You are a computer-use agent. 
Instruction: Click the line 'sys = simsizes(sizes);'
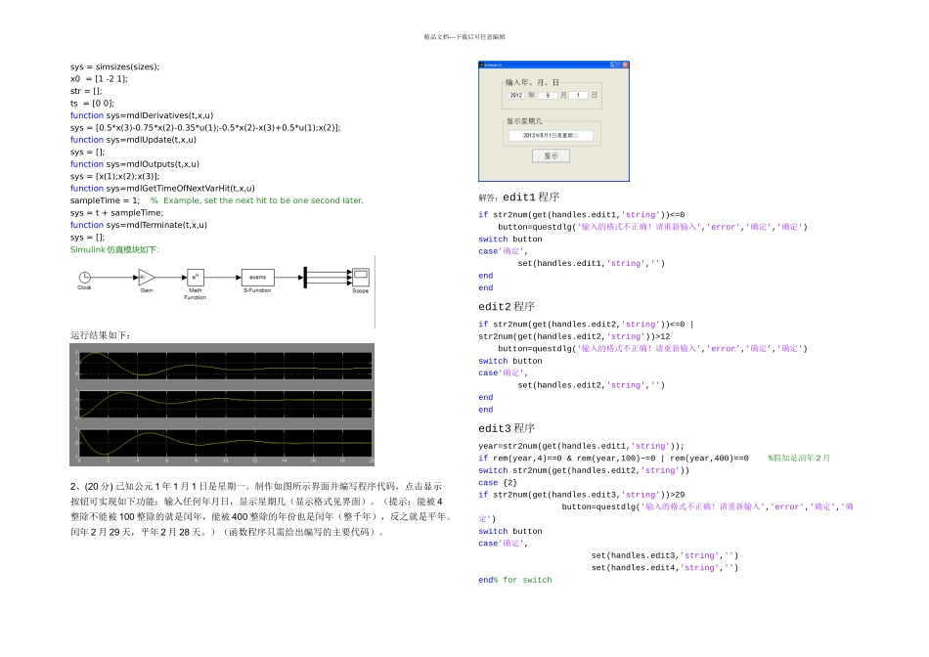coord(115,66)
